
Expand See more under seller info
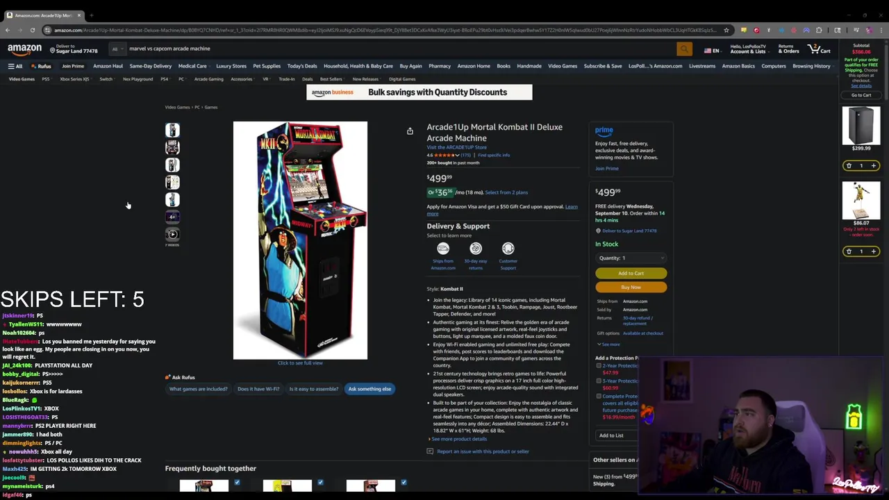tap(608, 344)
